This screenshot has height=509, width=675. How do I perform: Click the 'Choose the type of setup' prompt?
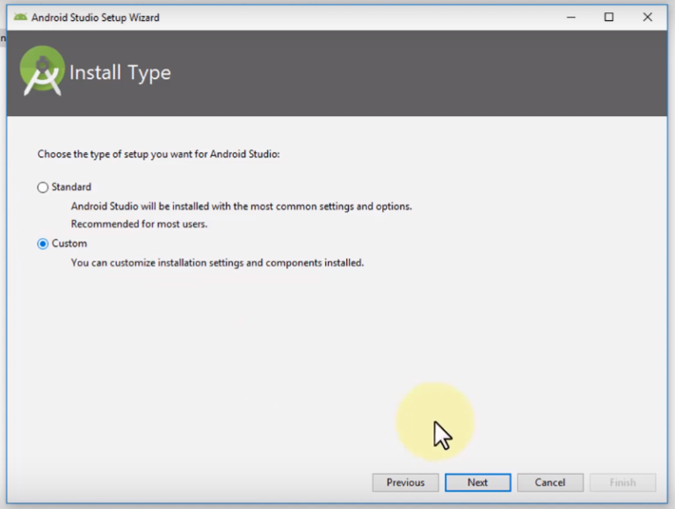tap(158, 154)
